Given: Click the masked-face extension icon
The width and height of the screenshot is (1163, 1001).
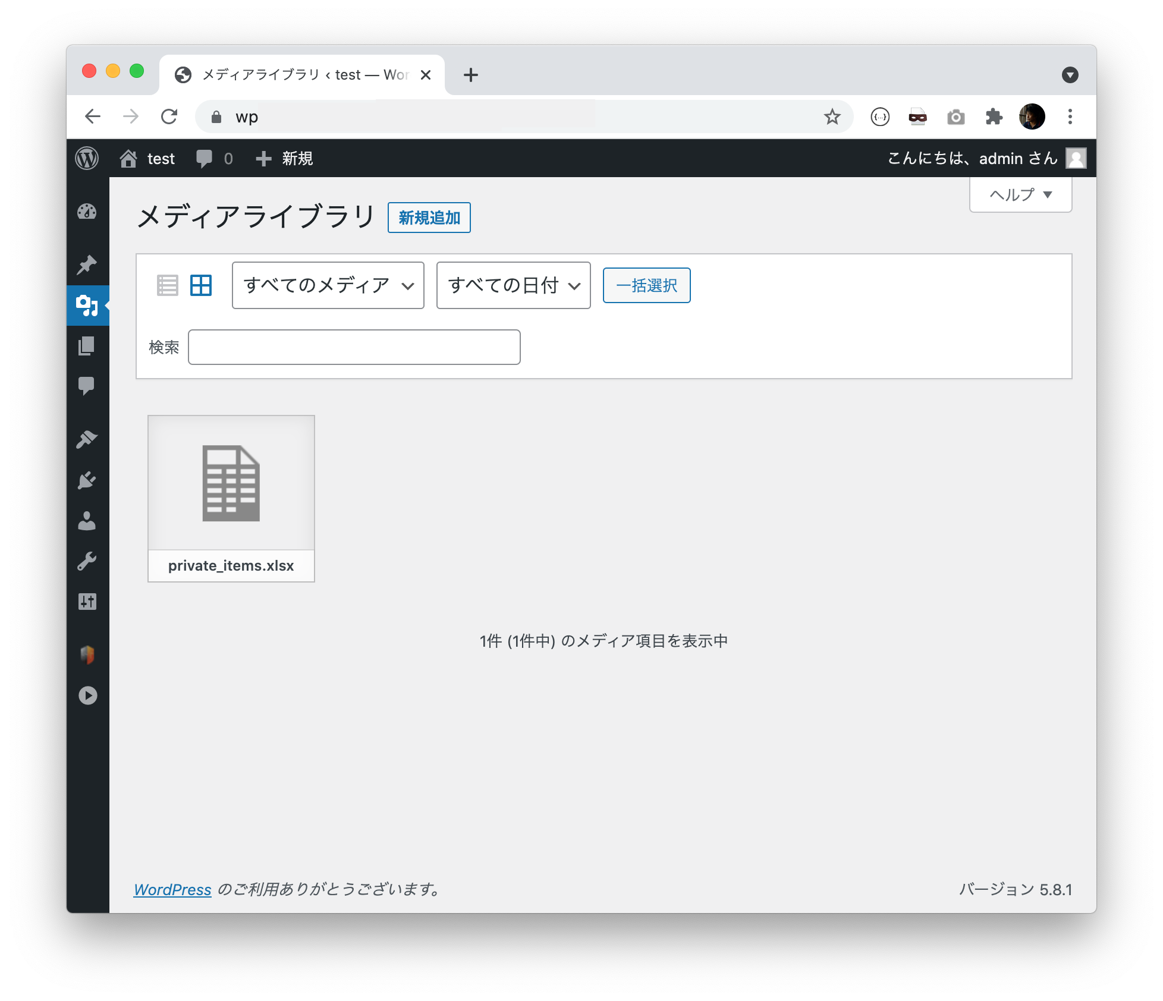Looking at the screenshot, I should [x=918, y=117].
